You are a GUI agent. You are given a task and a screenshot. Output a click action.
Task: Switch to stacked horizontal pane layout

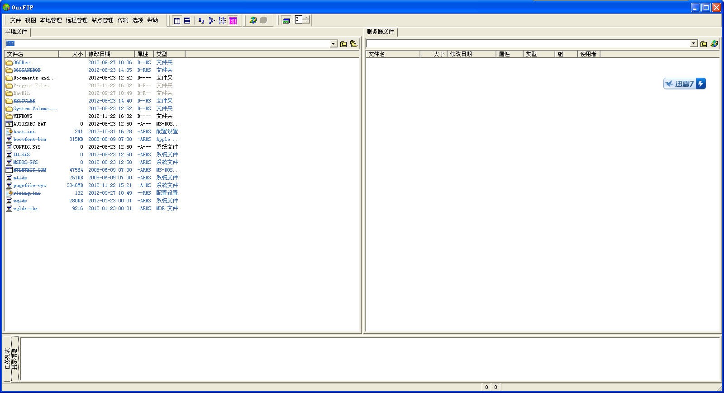click(x=187, y=20)
